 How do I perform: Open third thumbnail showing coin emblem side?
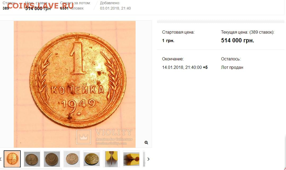pos(52,159)
